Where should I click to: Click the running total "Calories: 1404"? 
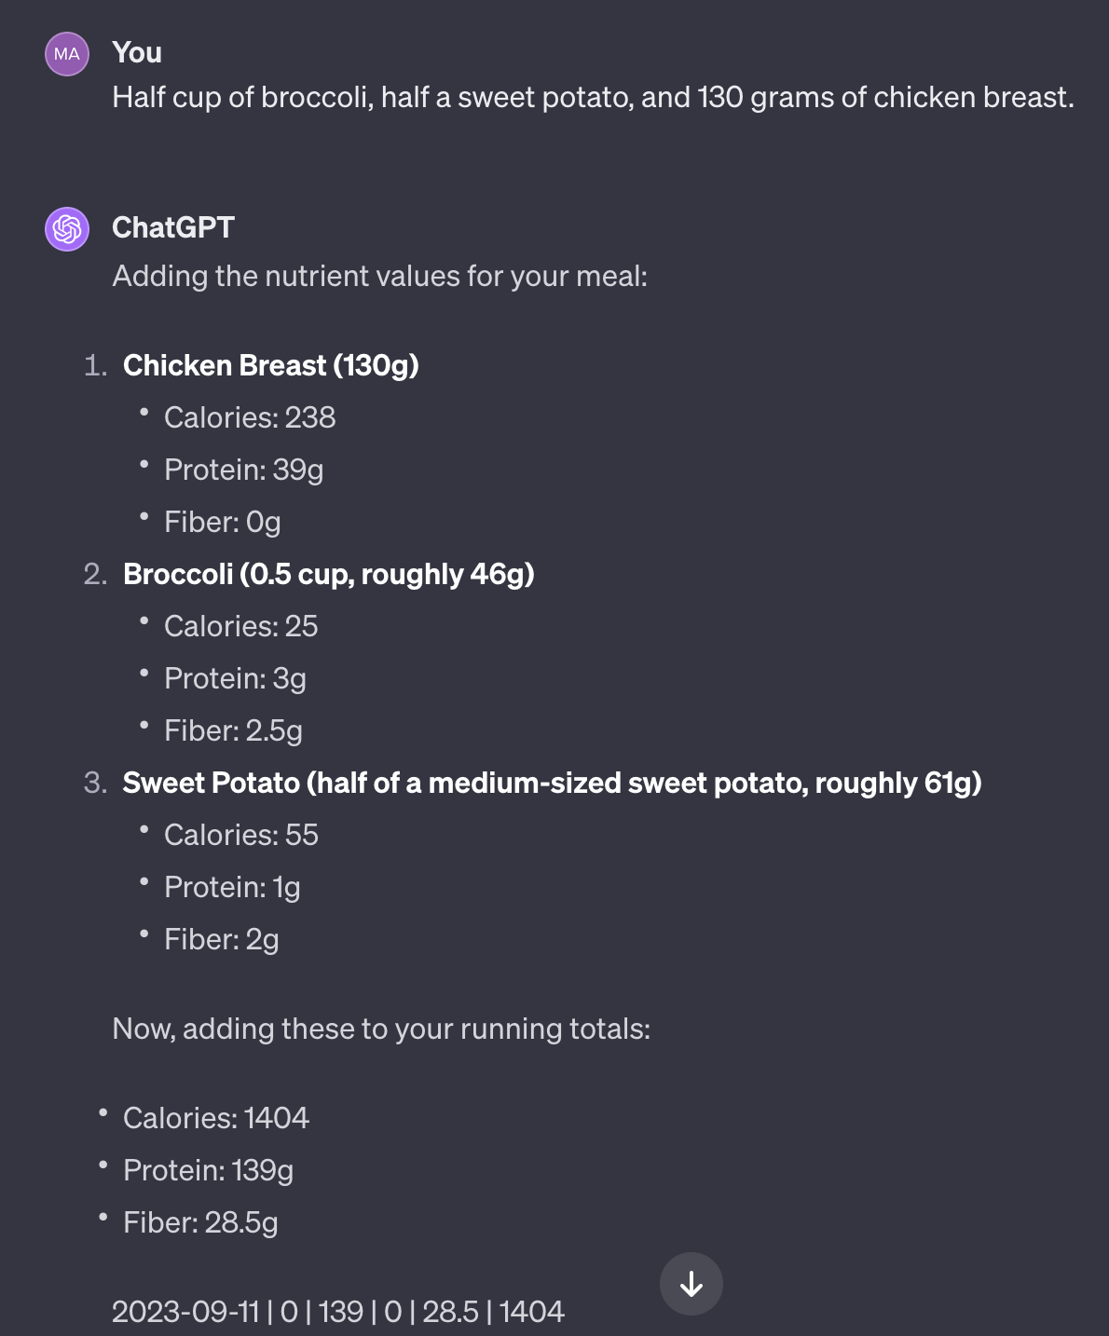click(215, 1118)
